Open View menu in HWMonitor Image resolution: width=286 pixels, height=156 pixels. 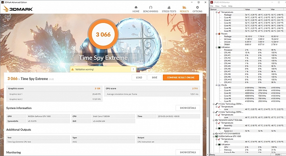217,6
